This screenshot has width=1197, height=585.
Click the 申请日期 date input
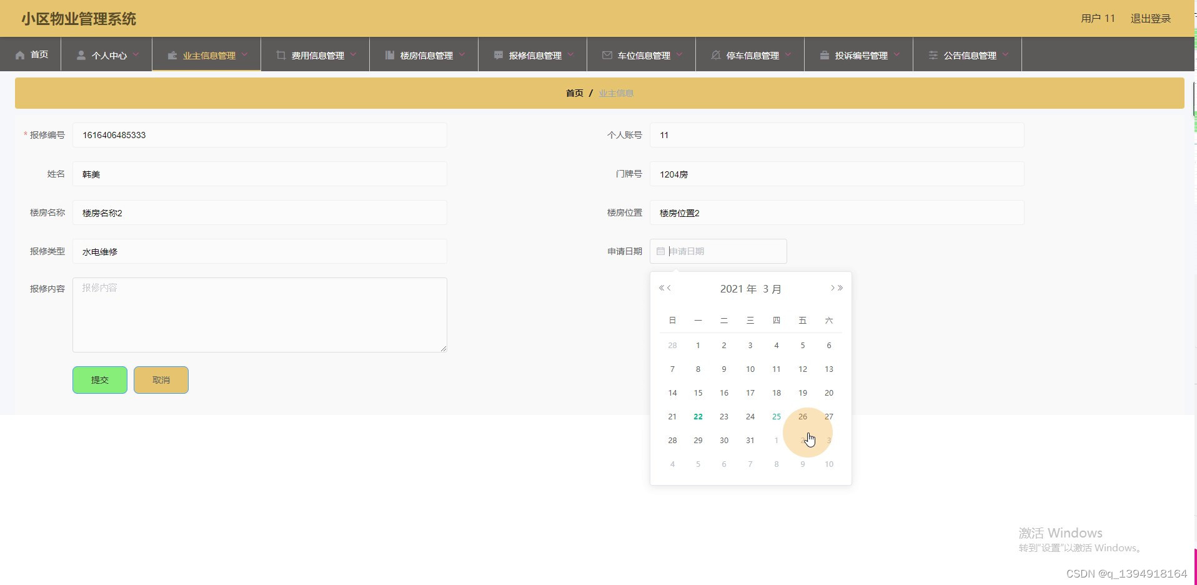pos(718,251)
